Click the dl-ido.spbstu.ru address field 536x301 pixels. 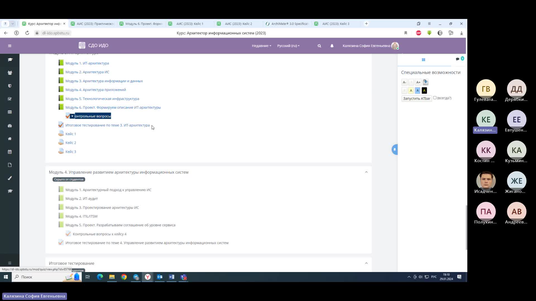[56, 33]
